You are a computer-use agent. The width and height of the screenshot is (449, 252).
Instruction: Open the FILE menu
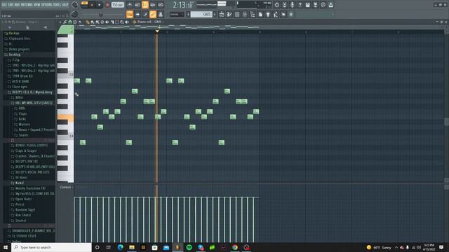click(4, 5)
